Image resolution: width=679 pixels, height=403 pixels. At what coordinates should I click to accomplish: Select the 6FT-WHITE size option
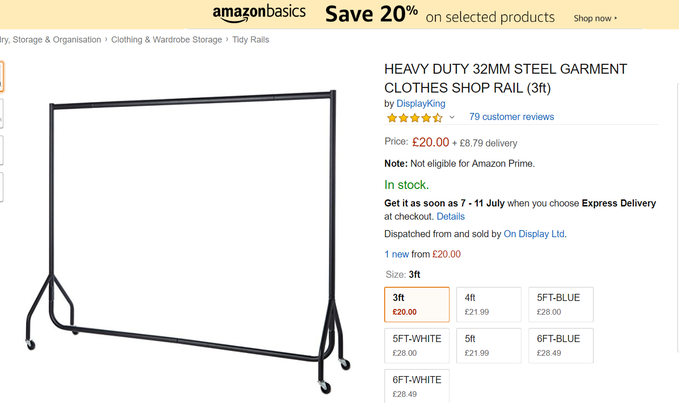coord(417,386)
